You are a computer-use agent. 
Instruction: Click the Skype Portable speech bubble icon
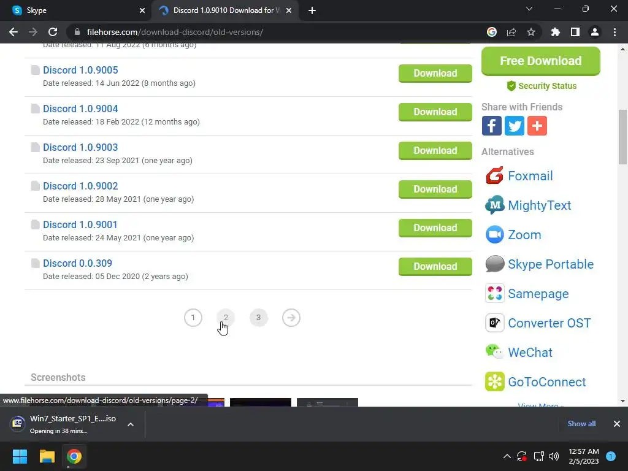(x=495, y=264)
